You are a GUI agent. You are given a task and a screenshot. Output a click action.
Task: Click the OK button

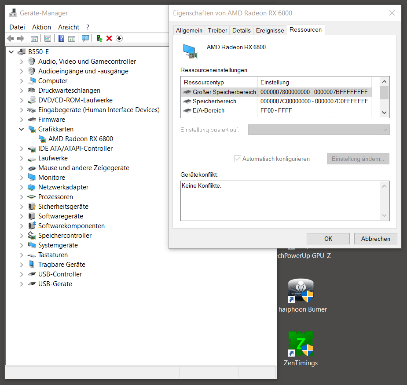328,239
